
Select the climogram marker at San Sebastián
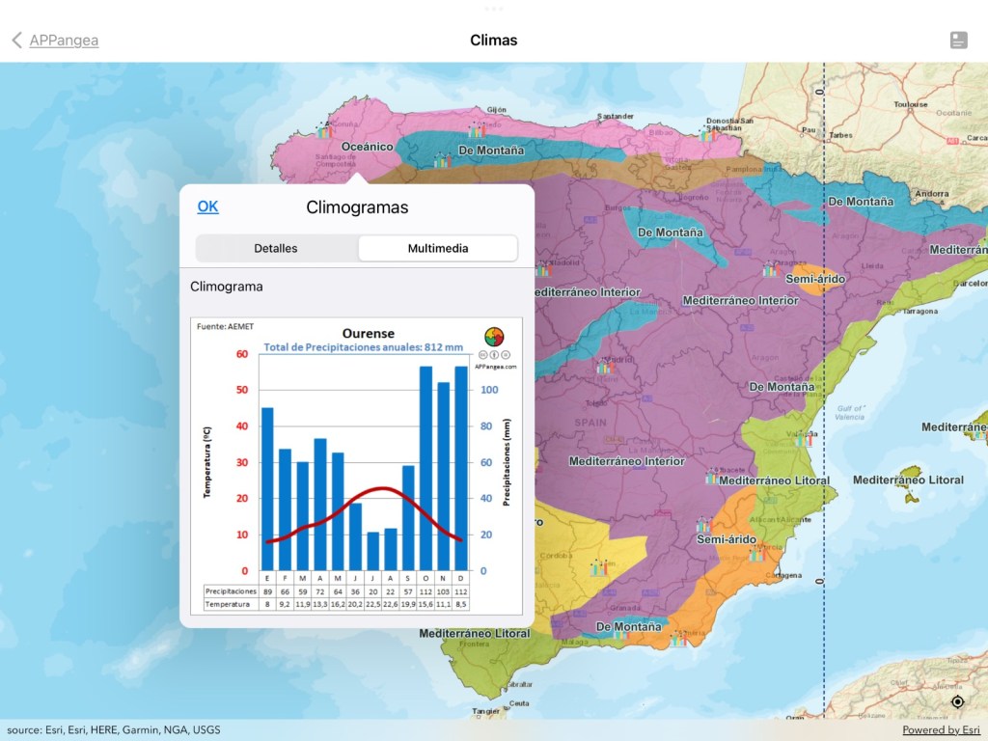point(707,133)
